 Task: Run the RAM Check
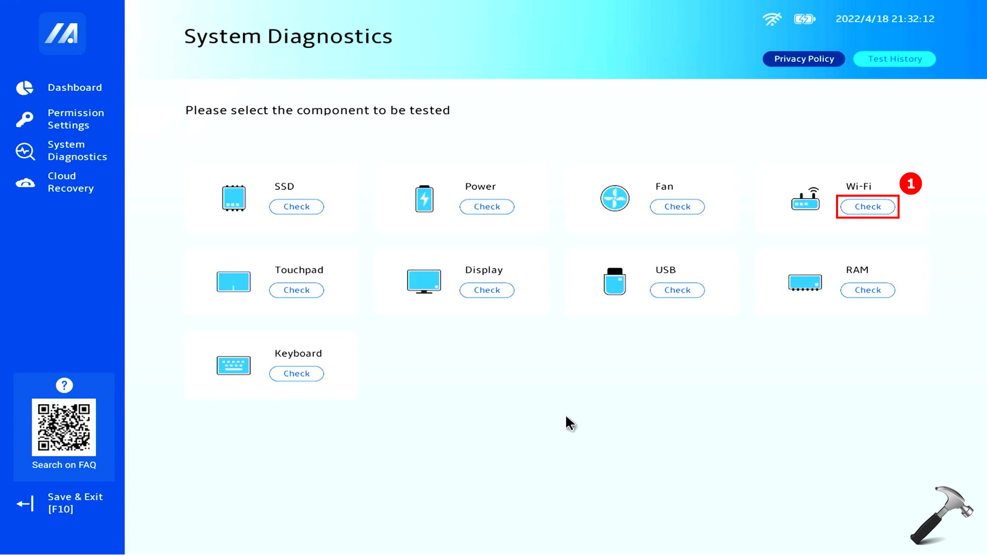coord(867,290)
